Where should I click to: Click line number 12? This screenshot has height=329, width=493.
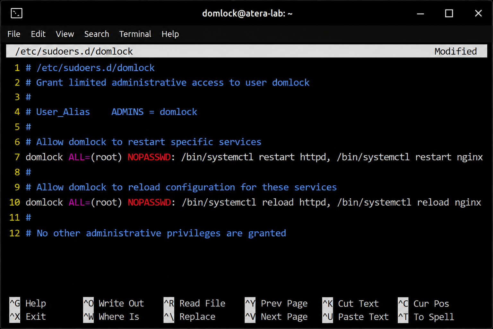pos(14,233)
